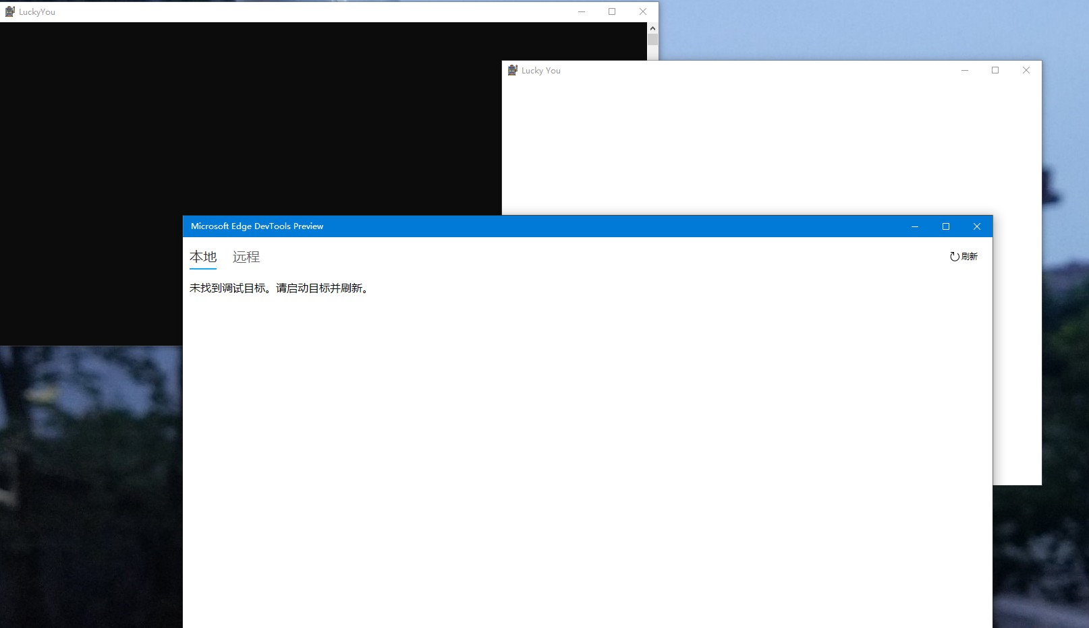Image resolution: width=1089 pixels, height=628 pixels.
Task: Click the Microsoft Edge DevTools Preview title text
Action: pyautogui.click(x=257, y=226)
